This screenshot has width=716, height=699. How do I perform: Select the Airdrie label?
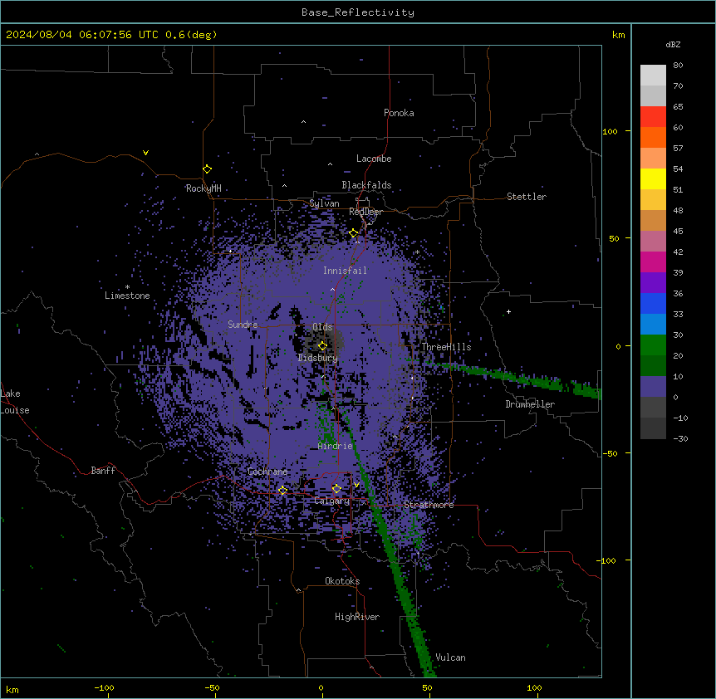point(336,446)
